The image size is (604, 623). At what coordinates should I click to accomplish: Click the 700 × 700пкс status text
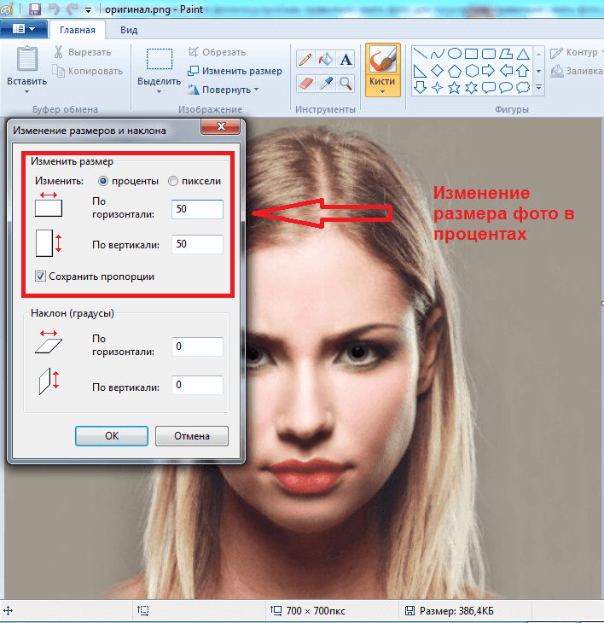point(316,611)
